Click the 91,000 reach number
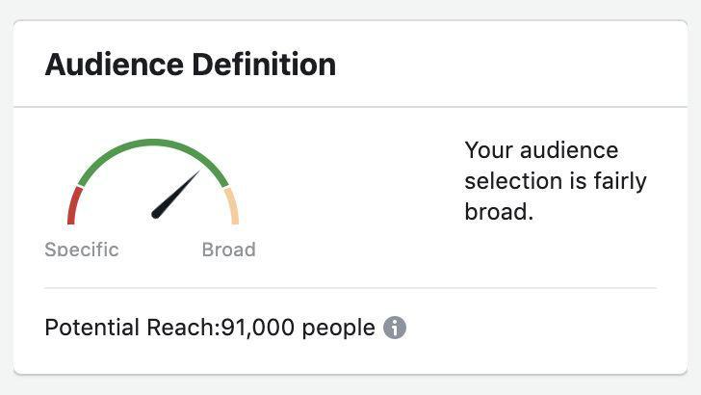 tap(258, 328)
